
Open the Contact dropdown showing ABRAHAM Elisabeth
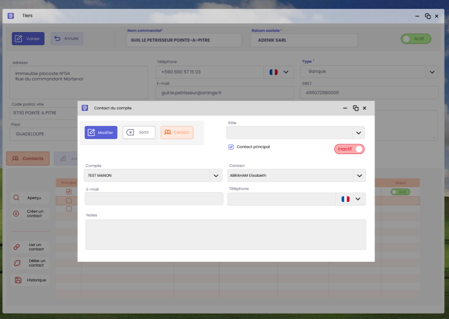[x=359, y=175]
